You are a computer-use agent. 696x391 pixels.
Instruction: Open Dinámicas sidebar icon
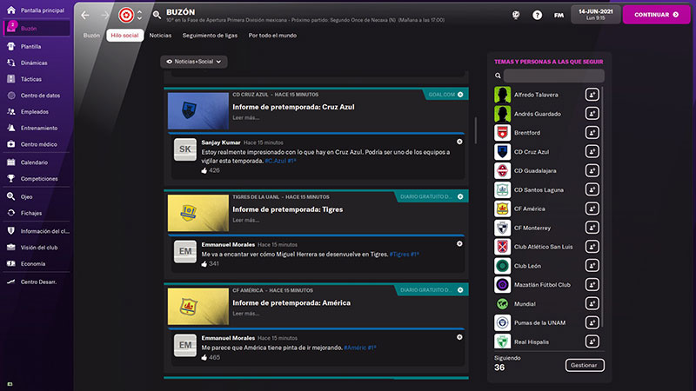click(x=11, y=63)
